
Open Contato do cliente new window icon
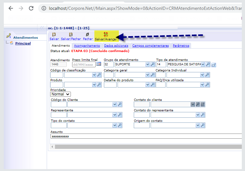tap(203, 104)
